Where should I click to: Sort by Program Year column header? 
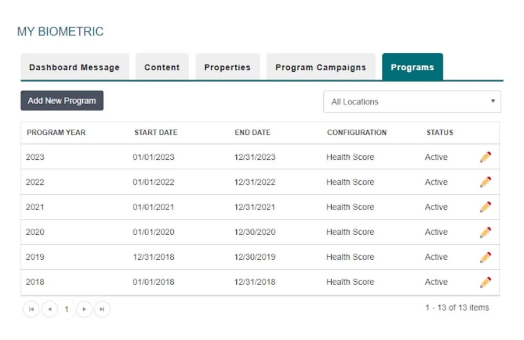tap(56, 133)
